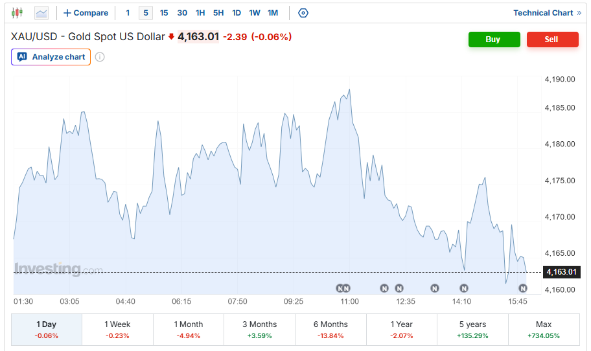Screen dimensions: 591x351
Task: Open news marker N near 15:45
Action: coord(523,288)
